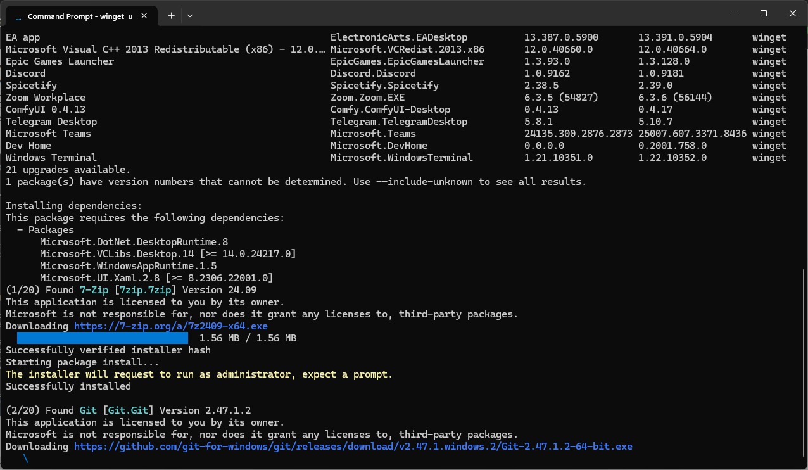Click the "Microsoft.VCRedist.2013.x86" package ID
The image size is (808, 470).
(408, 49)
